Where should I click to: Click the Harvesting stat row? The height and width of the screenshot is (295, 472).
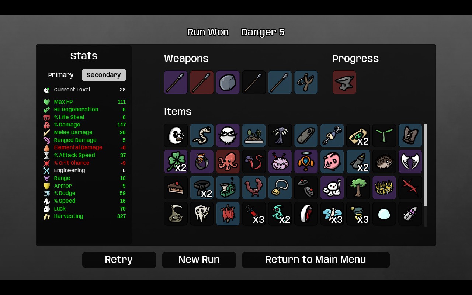click(84, 216)
